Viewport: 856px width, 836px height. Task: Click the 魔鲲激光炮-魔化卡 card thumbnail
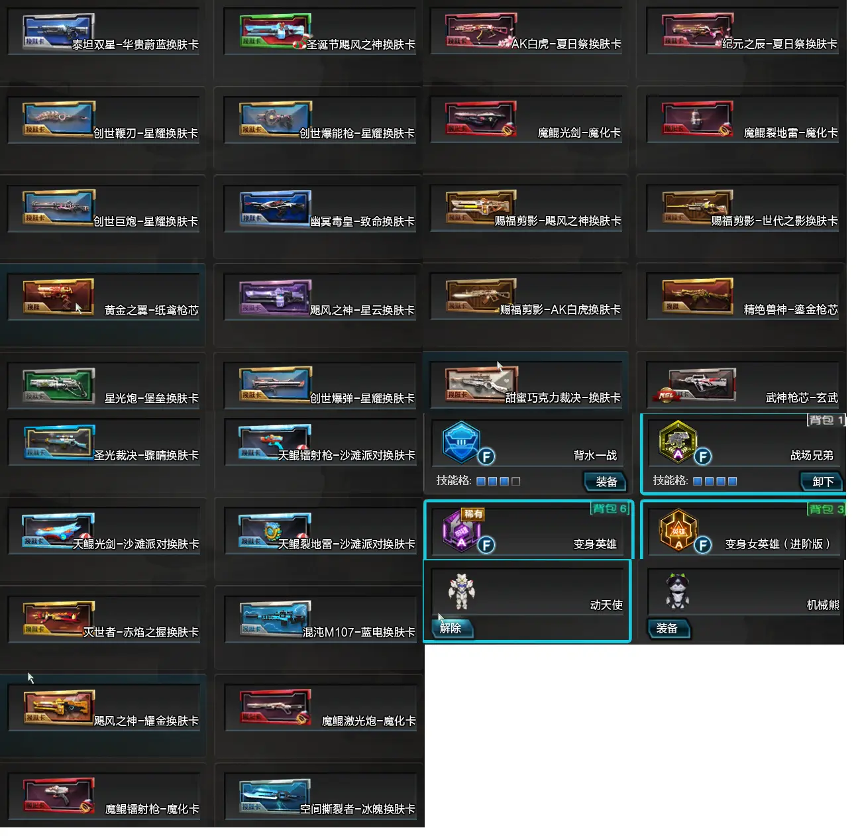click(275, 707)
